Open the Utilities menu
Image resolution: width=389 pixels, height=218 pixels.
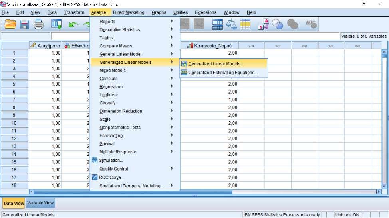[181, 12]
